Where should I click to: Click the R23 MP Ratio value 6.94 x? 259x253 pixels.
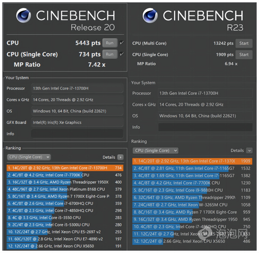pyautogui.click(x=231, y=64)
